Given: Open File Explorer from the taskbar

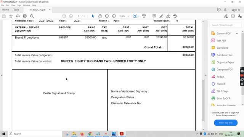Looking at the screenshot, I should (74, 134).
